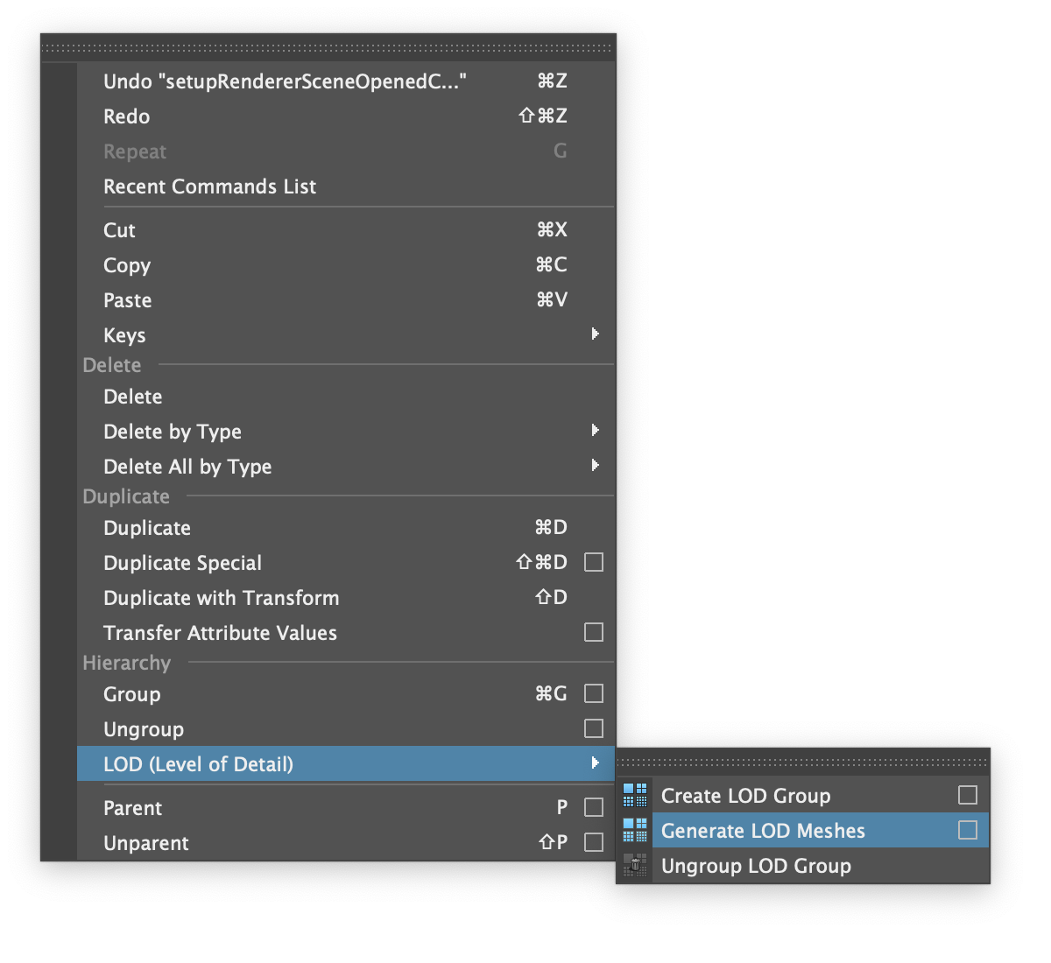This screenshot has height=963, width=1051.
Task: Tear off the LOD submenu via dotted handle
Action: click(802, 763)
